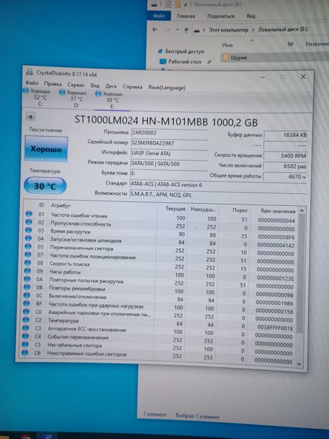This screenshot has width=329, height=439.
Task: Click the Хорошо health status button
Action: [46, 149]
